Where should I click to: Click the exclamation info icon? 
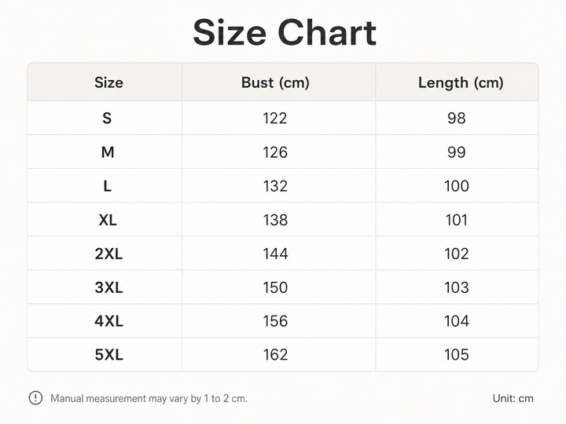point(35,398)
